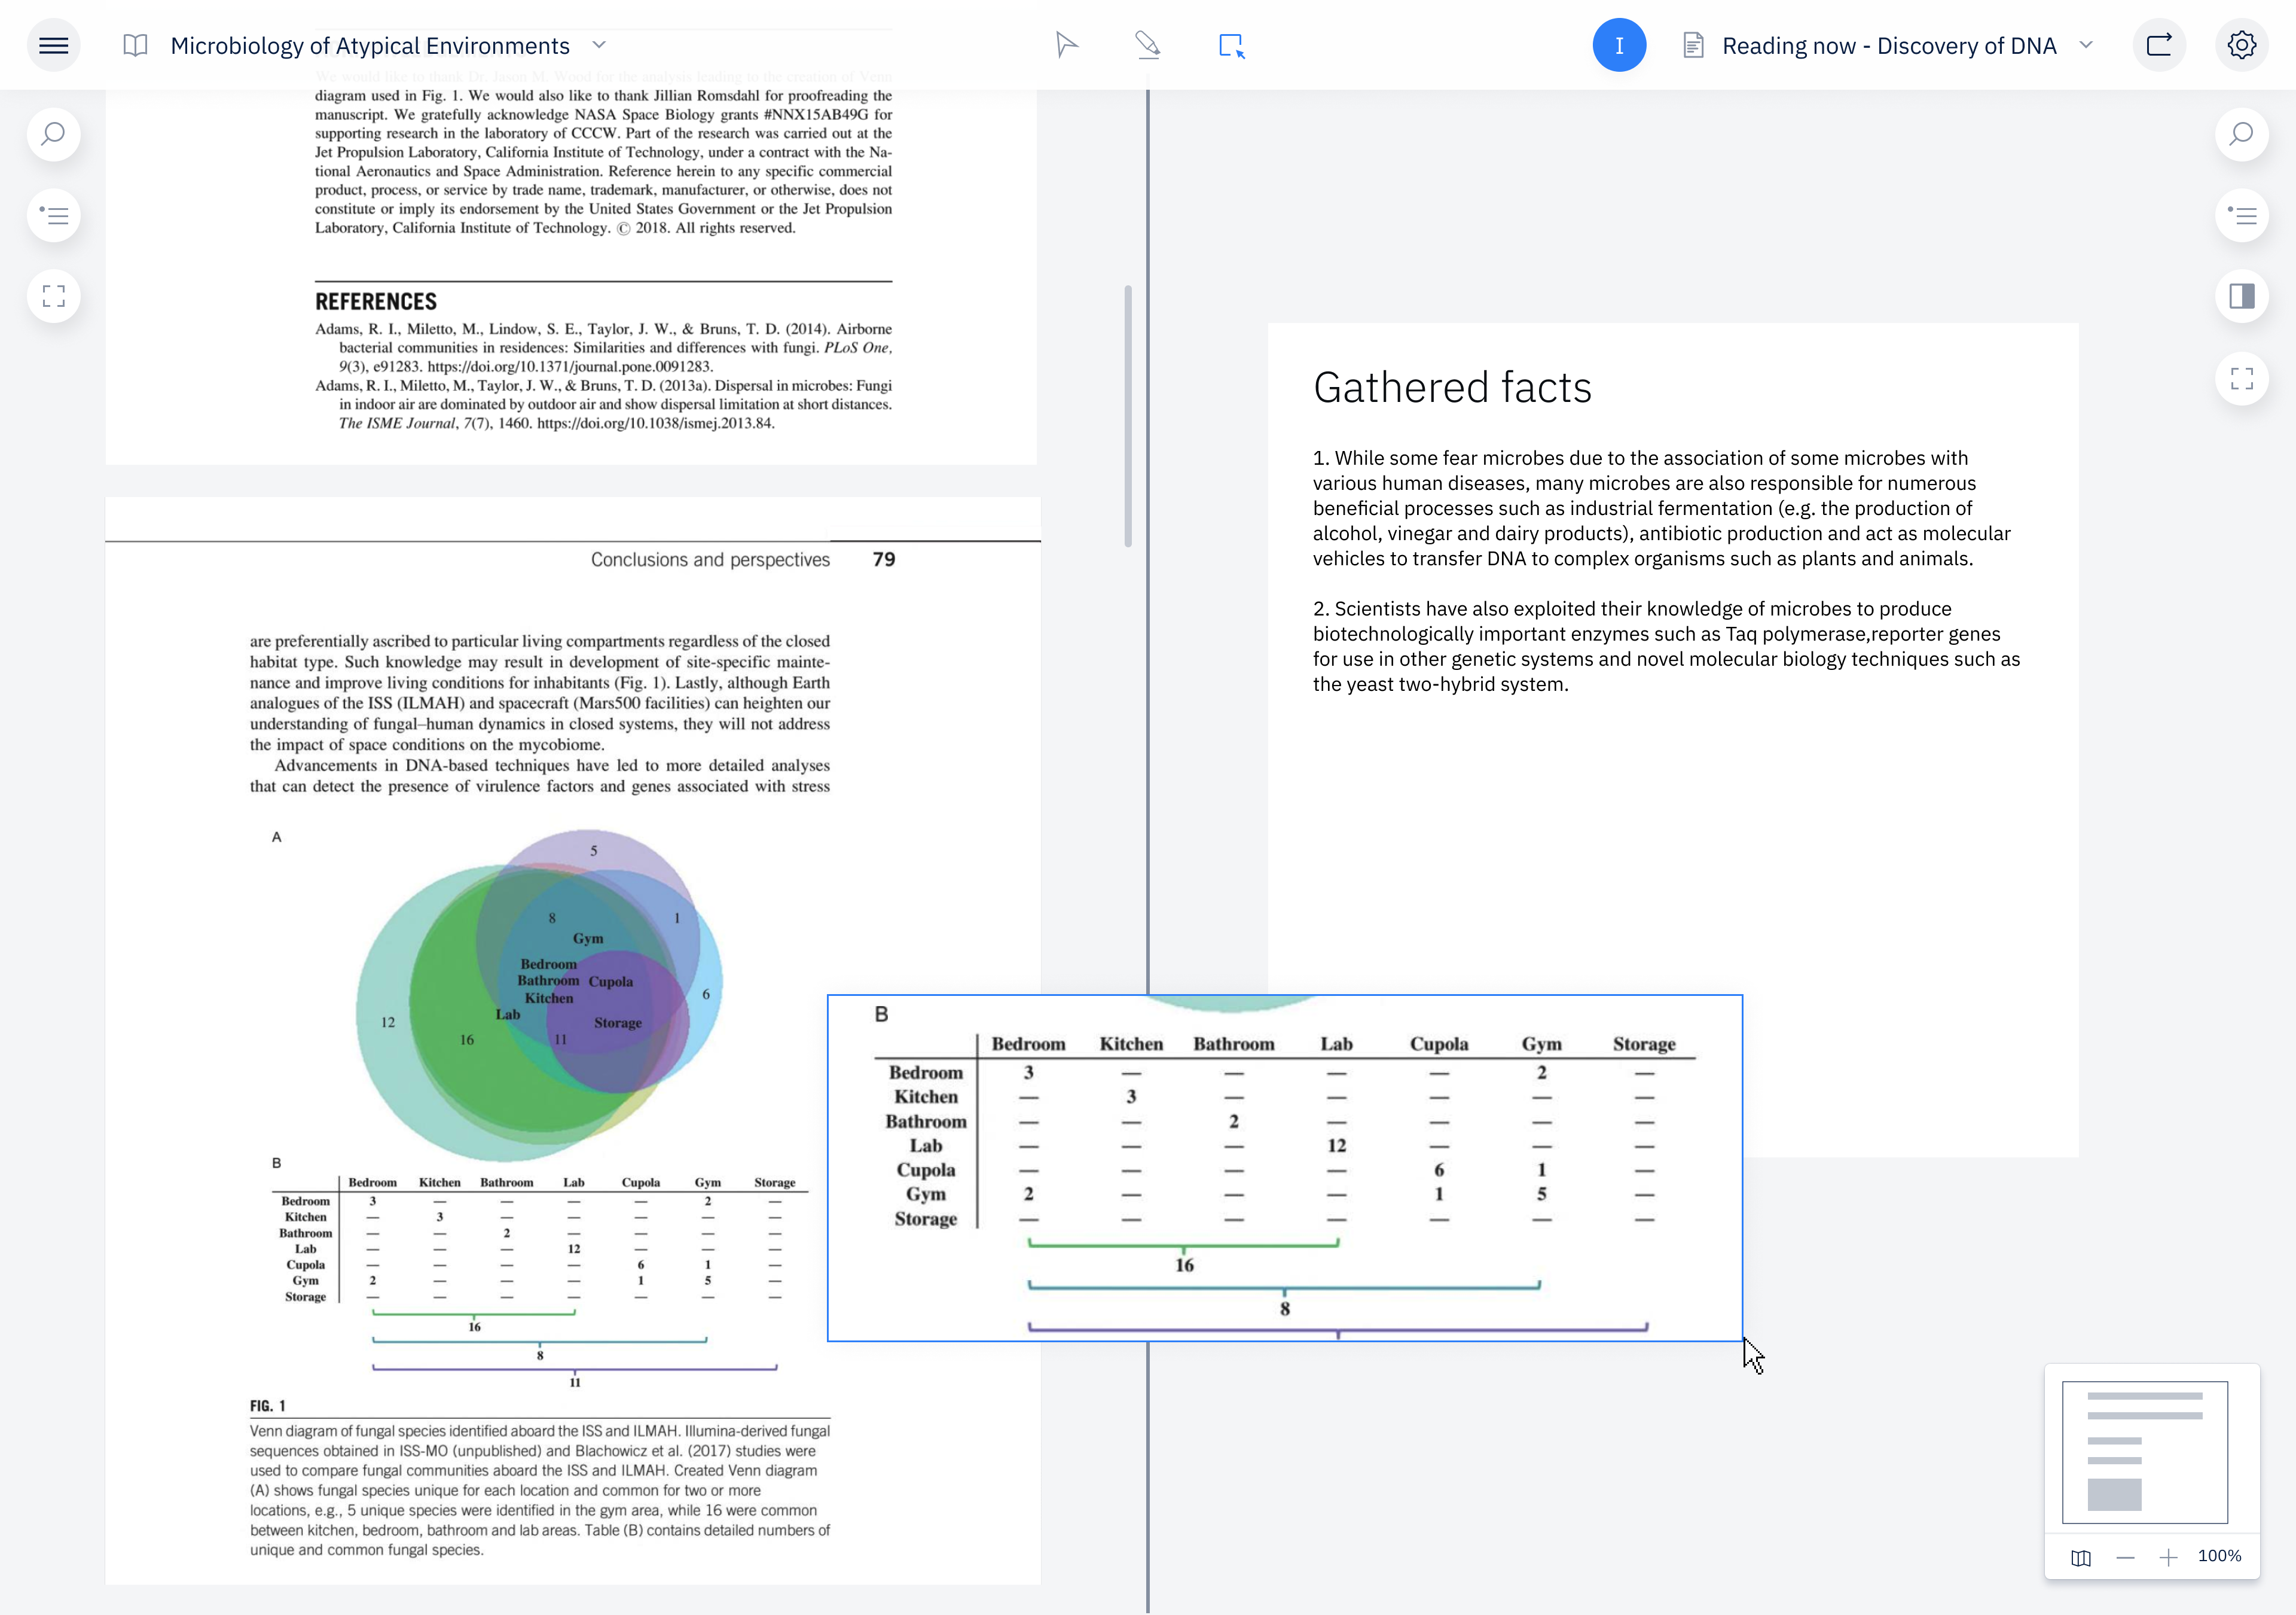Toggle the area selection tool

[1231, 46]
